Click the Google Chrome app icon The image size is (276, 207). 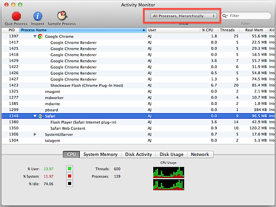point(41,36)
